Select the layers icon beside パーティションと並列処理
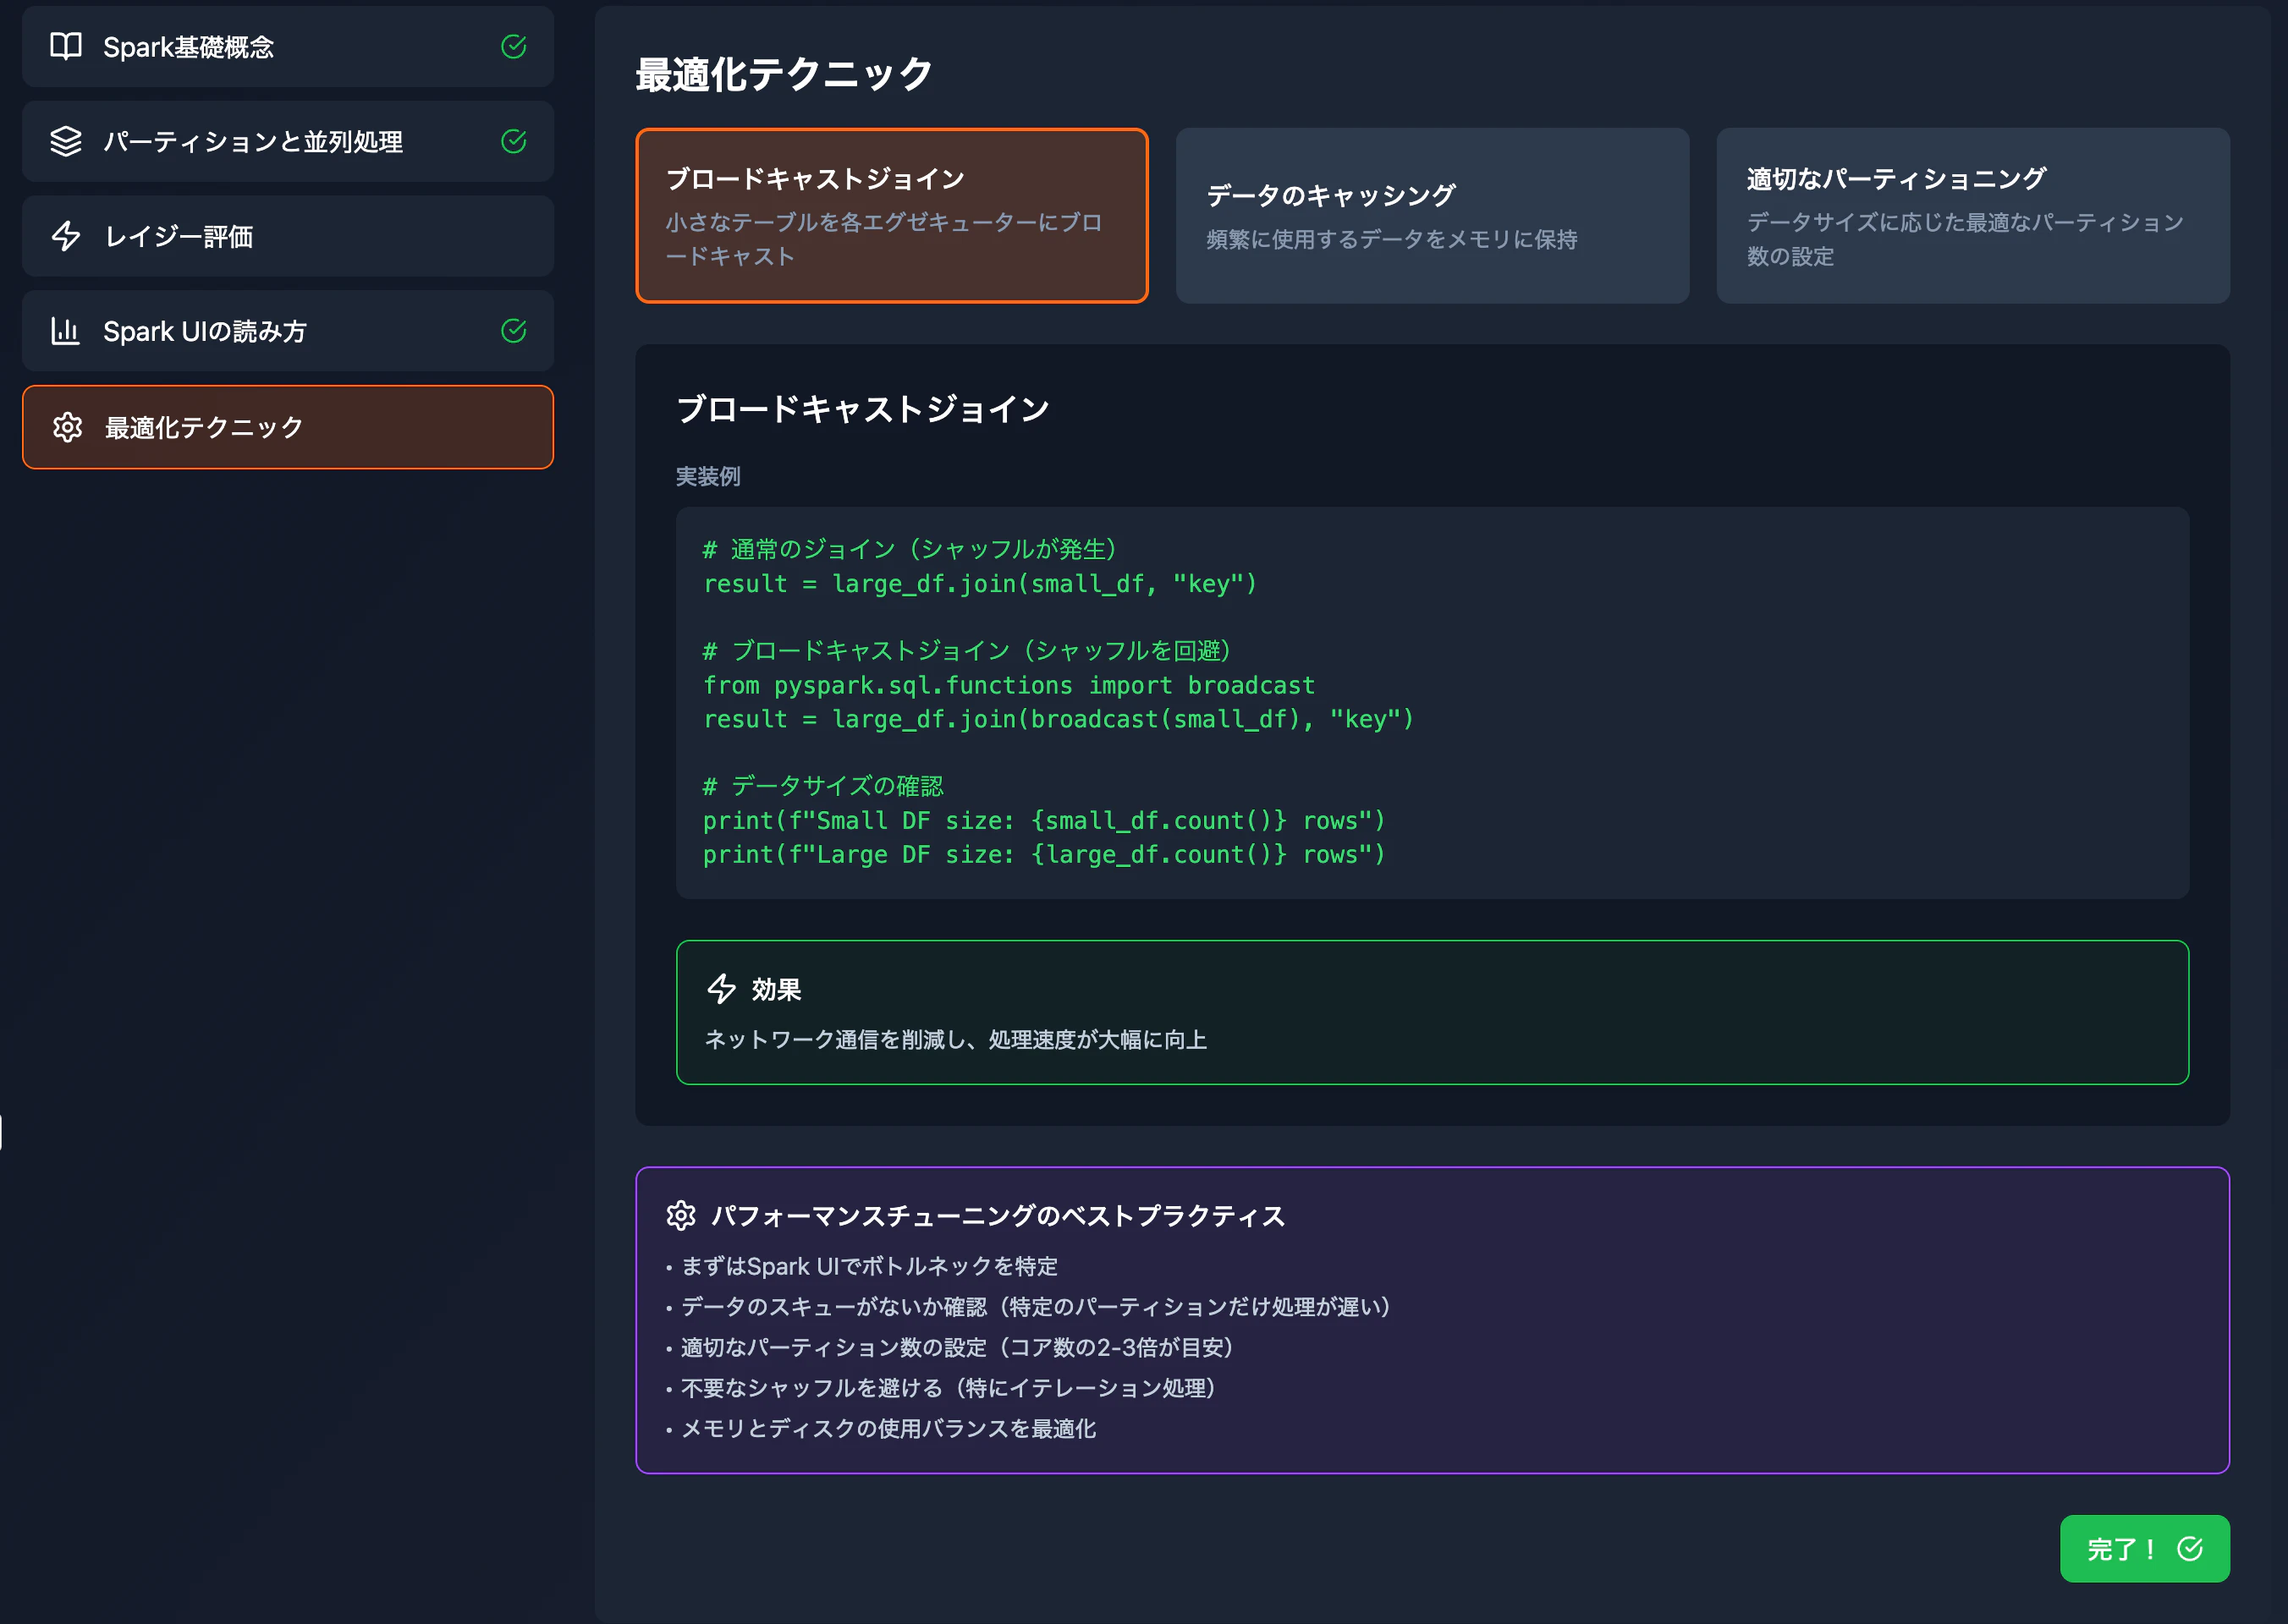Screen dimensions: 2288x1624 [65, 141]
